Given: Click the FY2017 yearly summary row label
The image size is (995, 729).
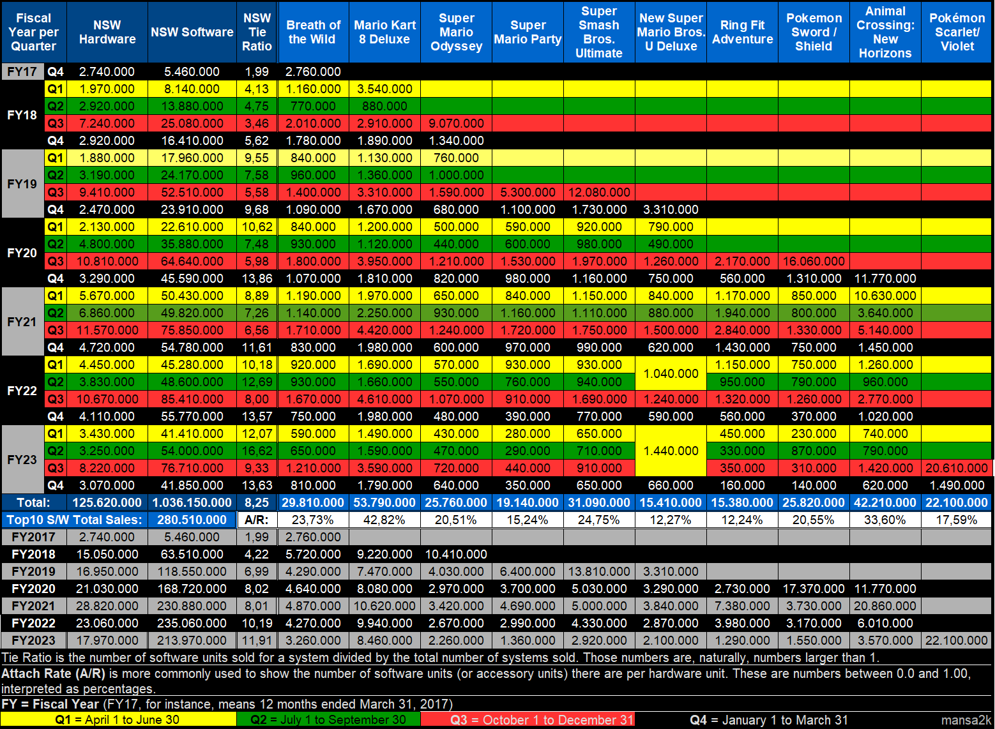Looking at the screenshot, I should click(x=33, y=537).
